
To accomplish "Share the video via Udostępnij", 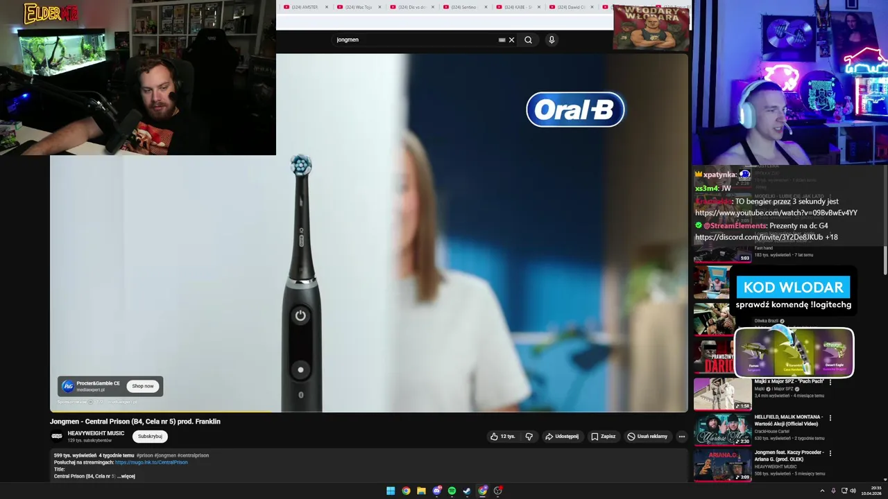I will tap(562, 437).
